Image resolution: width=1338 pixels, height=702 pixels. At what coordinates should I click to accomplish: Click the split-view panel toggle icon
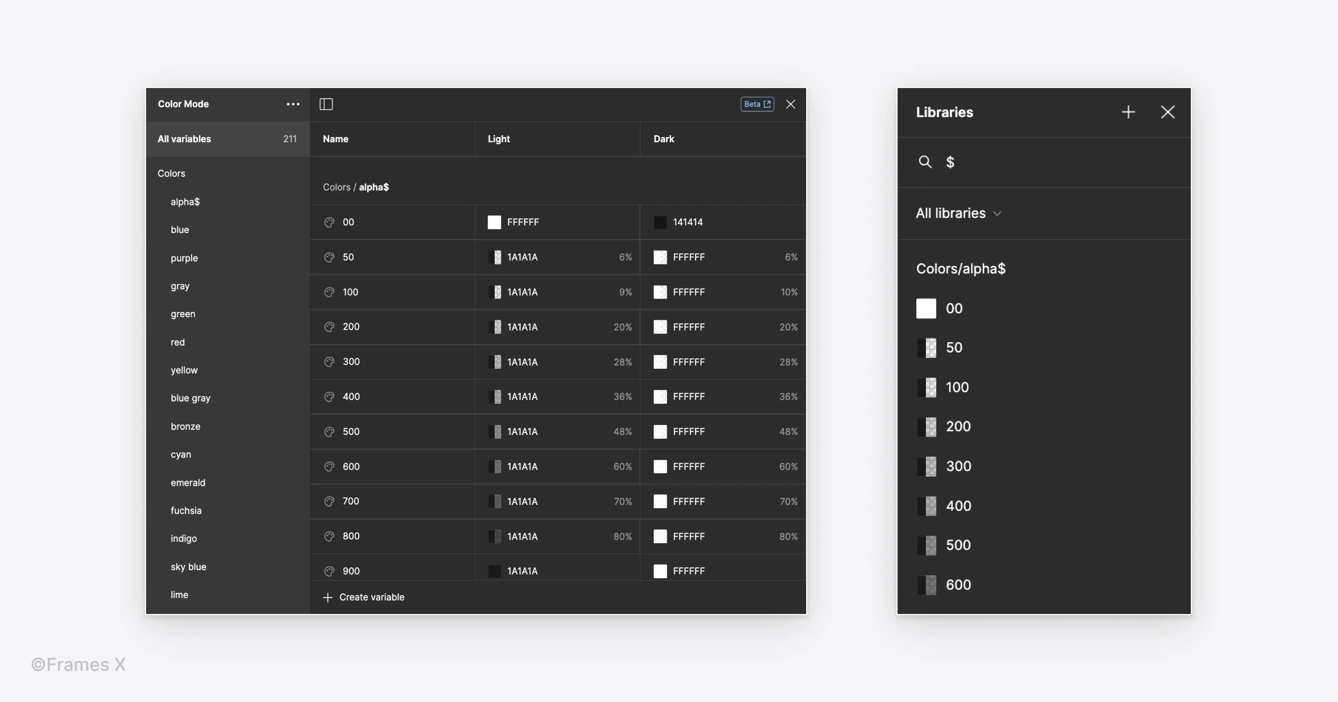(x=327, y=104)
